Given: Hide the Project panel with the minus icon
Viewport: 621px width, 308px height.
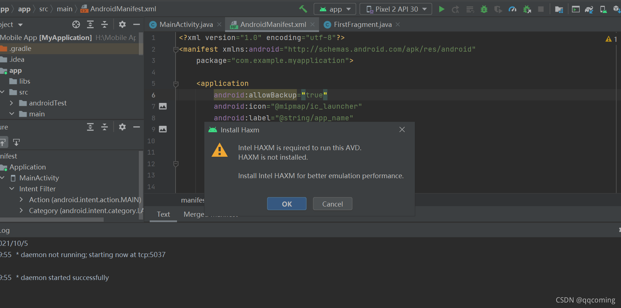Looking at the screenshot, I should 137,24.
